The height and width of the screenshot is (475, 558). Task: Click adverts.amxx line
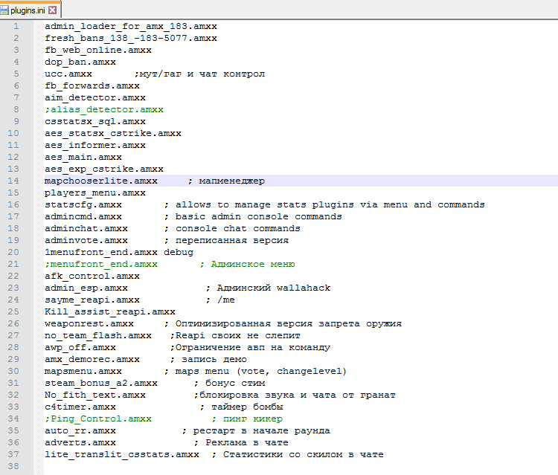click(x=80, y=442)
